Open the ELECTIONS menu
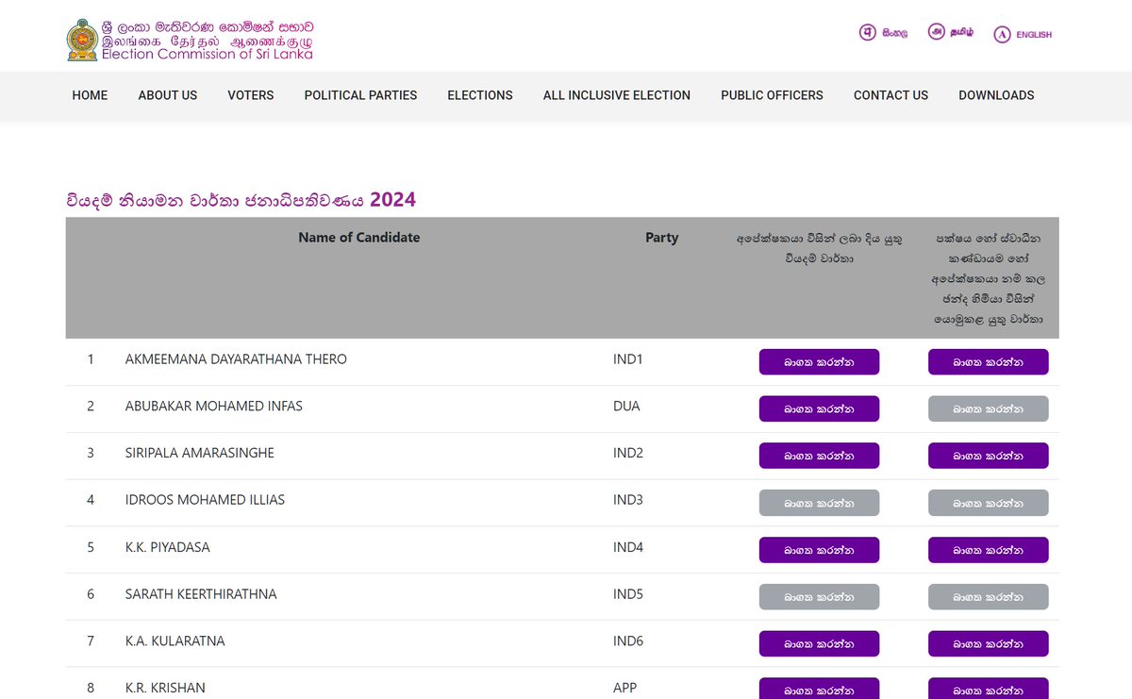The width and height of the screenshot is (1132, 699). tap(480, 95)
